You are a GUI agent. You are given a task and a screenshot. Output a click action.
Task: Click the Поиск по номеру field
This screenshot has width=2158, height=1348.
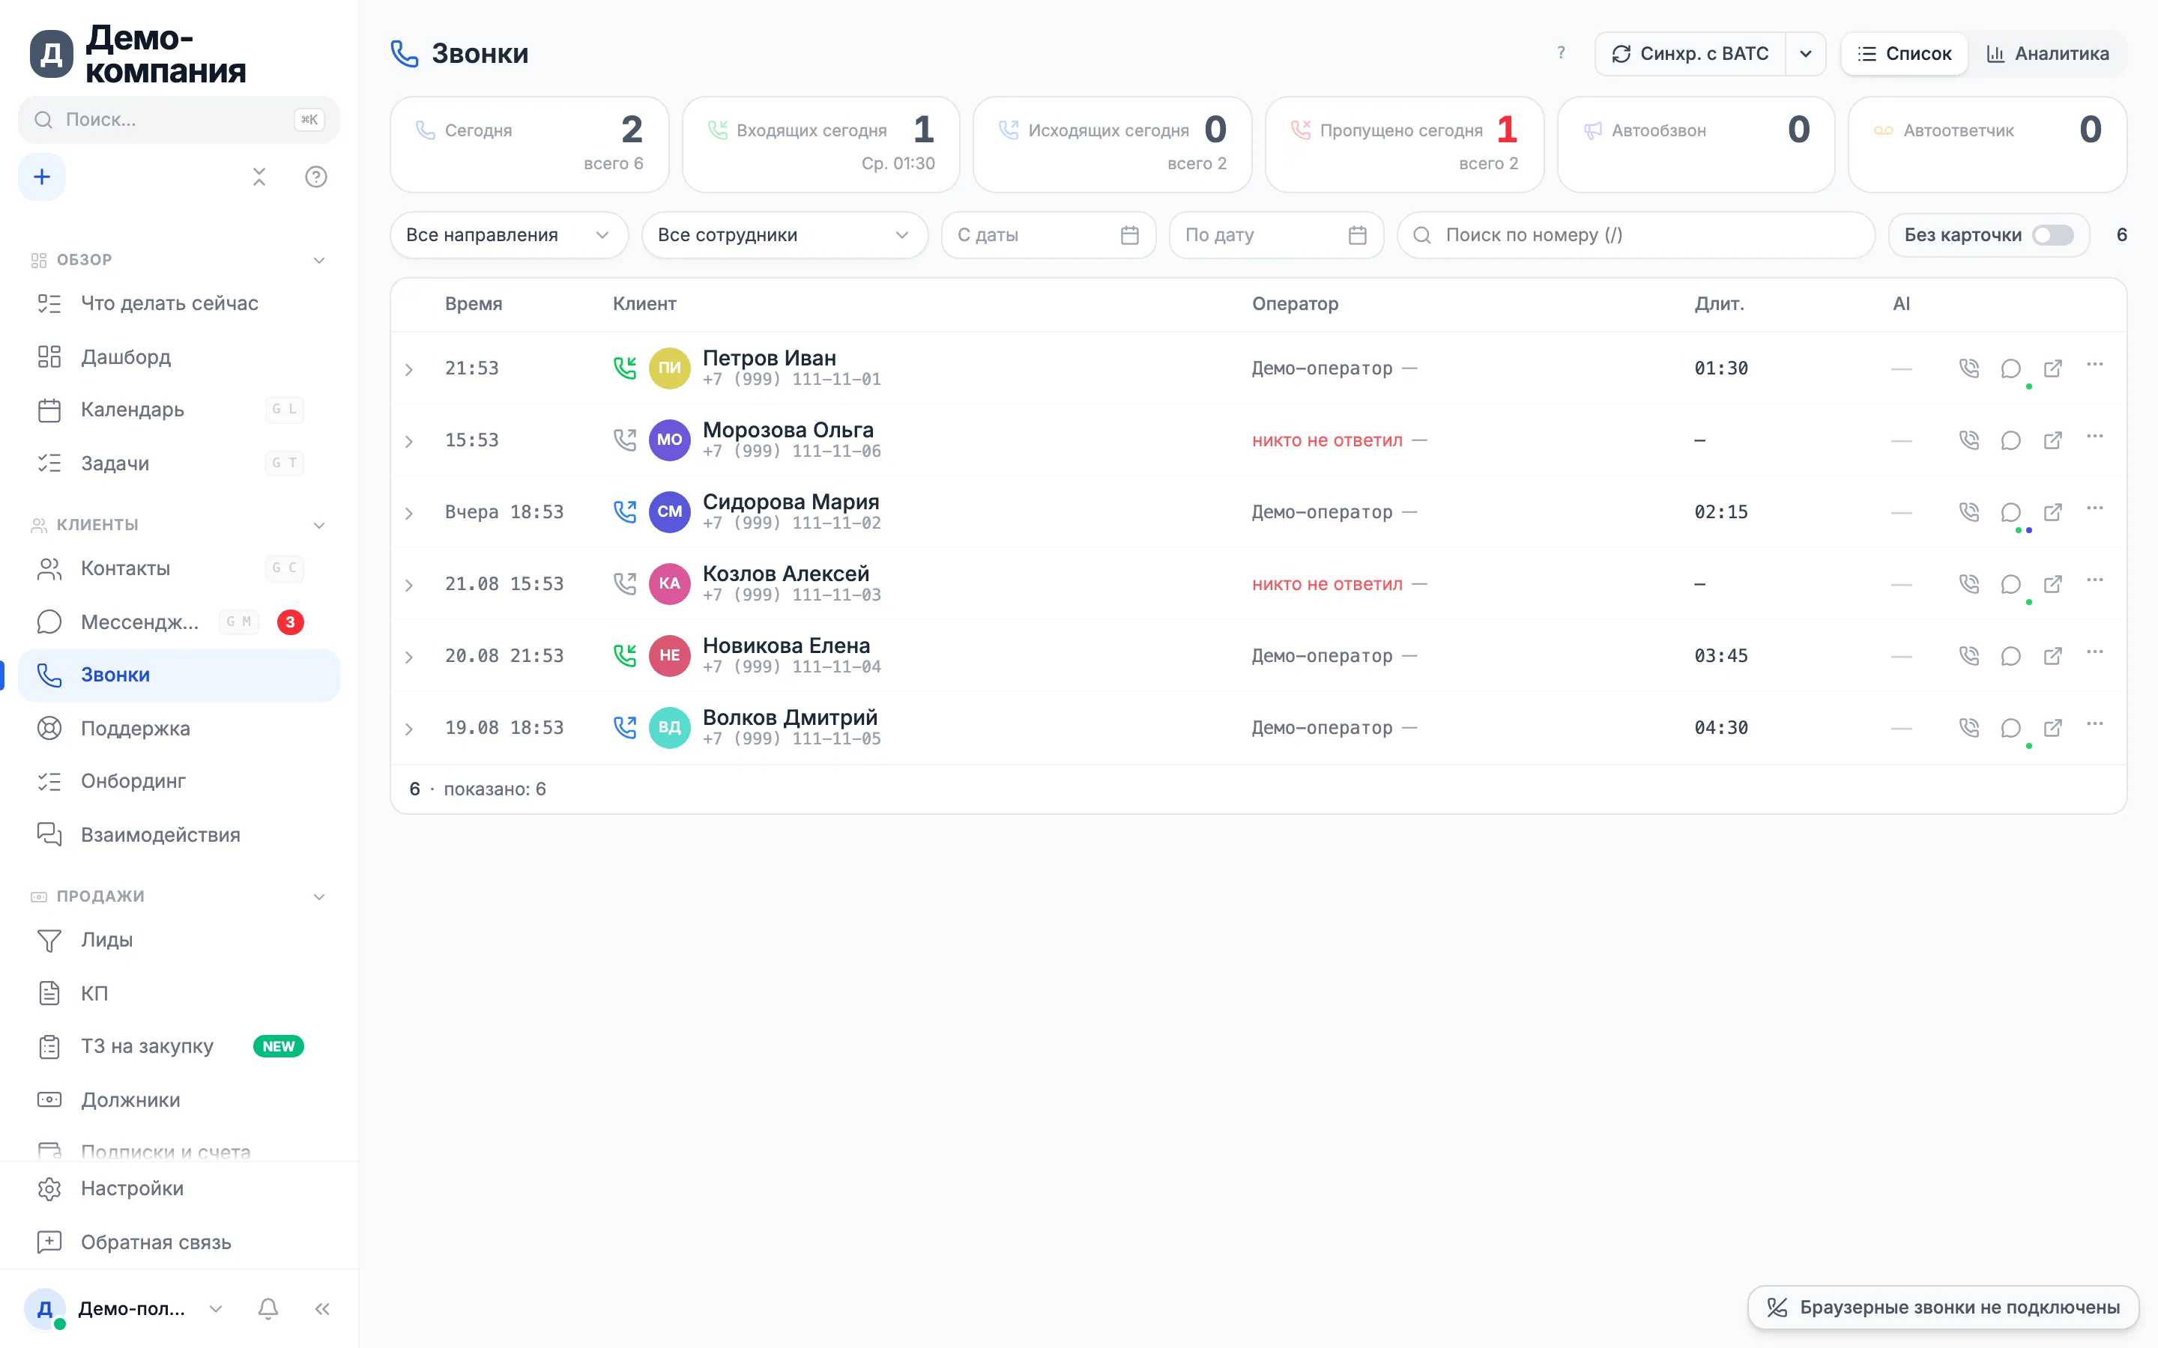pos(1636,235)
